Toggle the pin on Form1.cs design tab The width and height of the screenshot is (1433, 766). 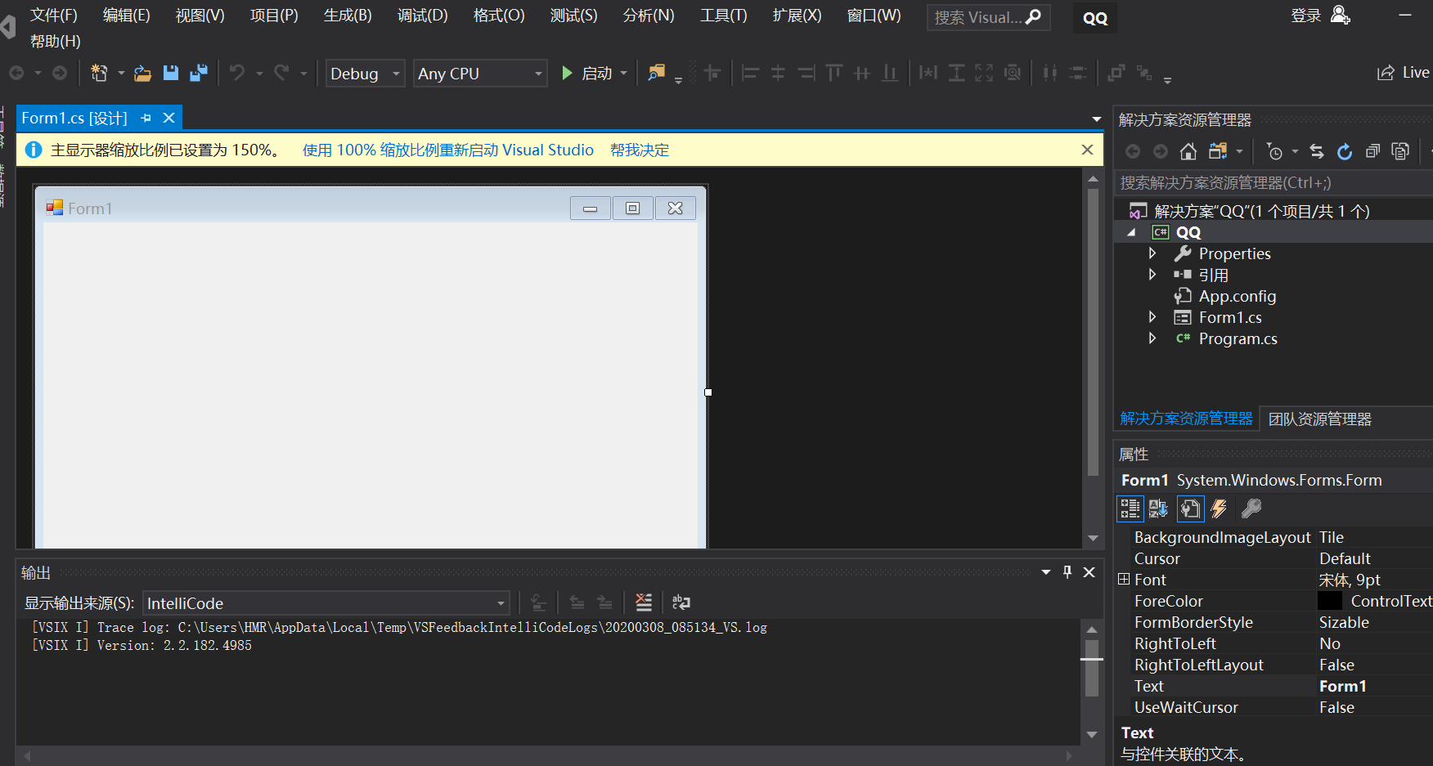click(146, 118)
